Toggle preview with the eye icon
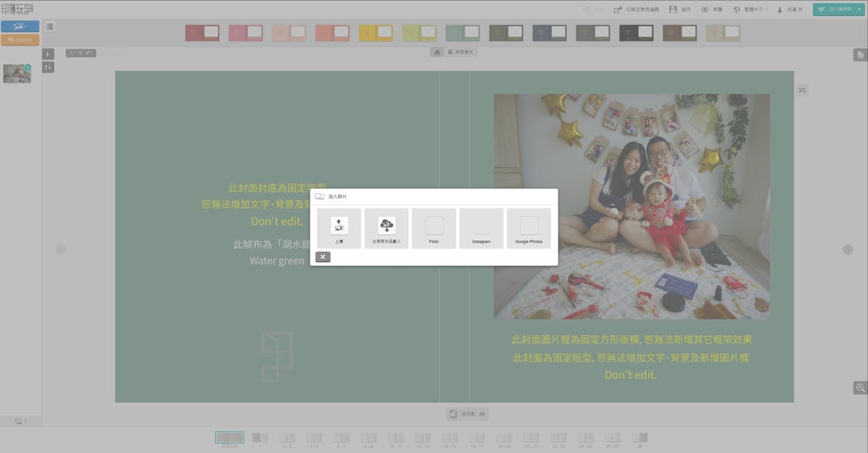868x453 pixels. click(x=705, y=9)
